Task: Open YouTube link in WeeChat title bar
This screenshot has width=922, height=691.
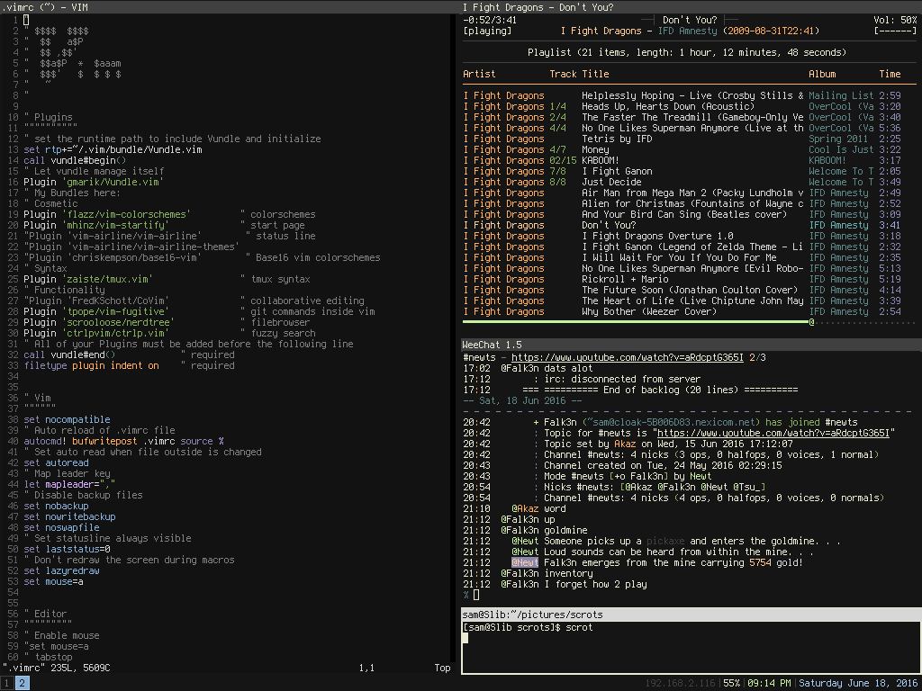Action: 628,357
